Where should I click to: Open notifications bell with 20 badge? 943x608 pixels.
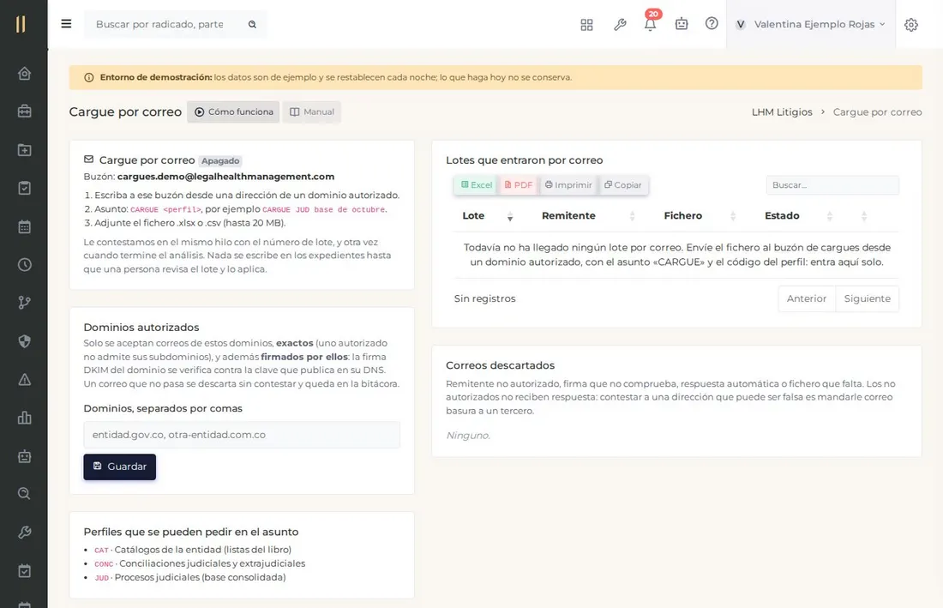point(650,24)
